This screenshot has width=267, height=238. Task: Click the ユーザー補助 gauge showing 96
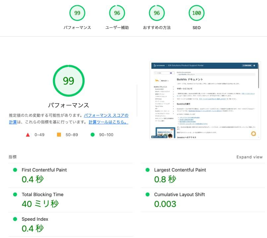tap(117, 13)
